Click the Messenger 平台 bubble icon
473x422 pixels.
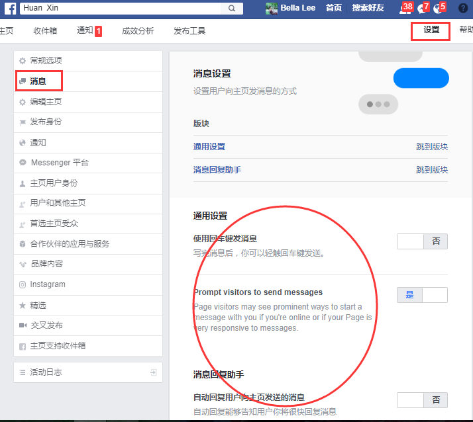[23, 163]
